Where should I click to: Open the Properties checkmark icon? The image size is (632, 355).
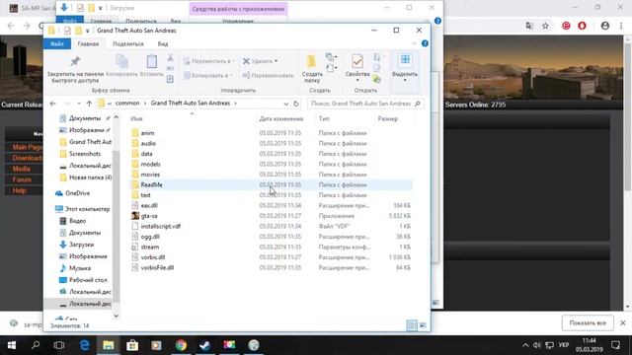[x=357, y=61]
